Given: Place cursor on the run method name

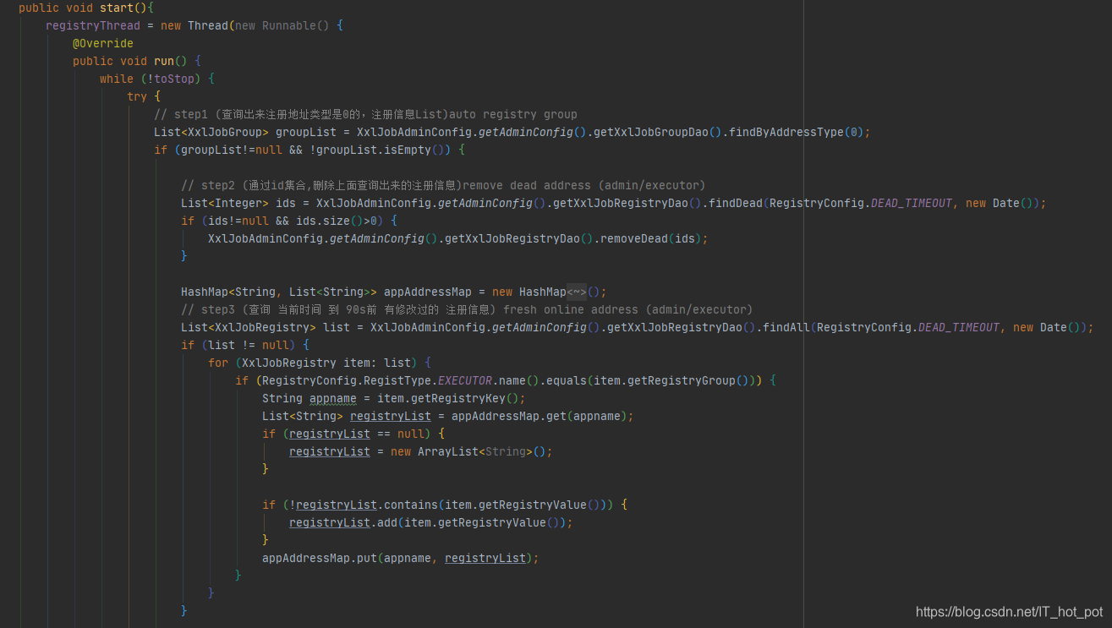Looking at the screenshot, I should [x=164, y=61].
